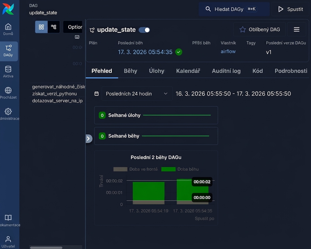Click Hledat DAGy search box
The width and height of the screenshot is (311, 249).
[x=234, y=9]
